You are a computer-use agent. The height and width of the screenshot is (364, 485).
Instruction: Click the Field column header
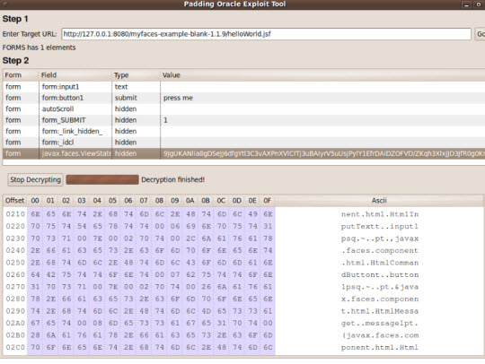click(75, 75)
